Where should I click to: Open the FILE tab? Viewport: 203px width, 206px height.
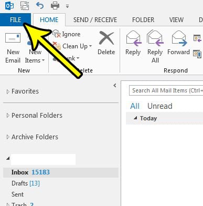pos(15,19)
